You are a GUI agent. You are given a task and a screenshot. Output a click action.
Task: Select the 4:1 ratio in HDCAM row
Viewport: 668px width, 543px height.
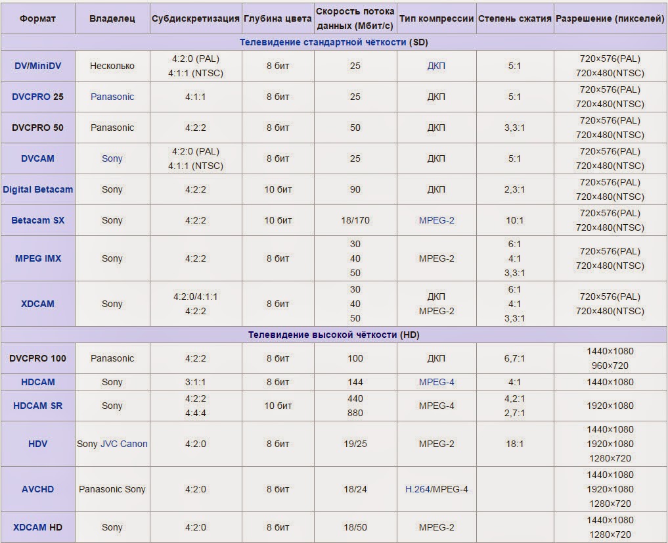point(515,382)
